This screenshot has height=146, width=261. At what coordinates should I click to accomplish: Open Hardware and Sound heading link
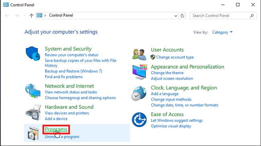(x=69, y=107)
